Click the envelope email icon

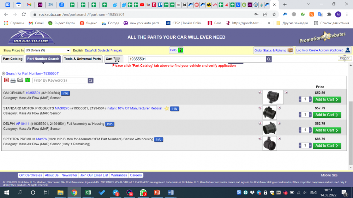20,80
